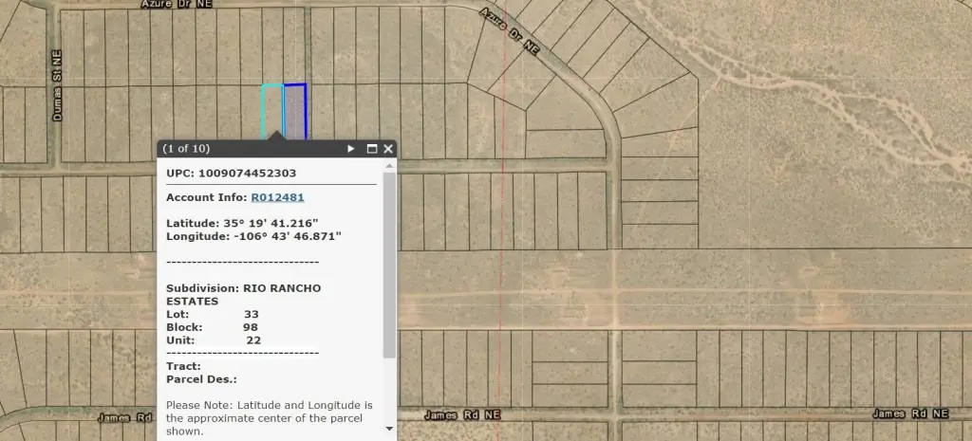The image size is (972, 441).
Task: Select the cyan outlined parcel
Action: click(x=272, y=110)
